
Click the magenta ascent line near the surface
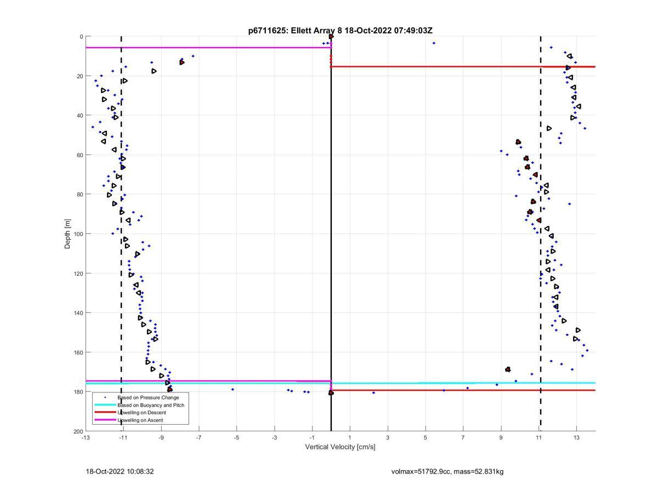pyautogui.click(x=208, y=48)
